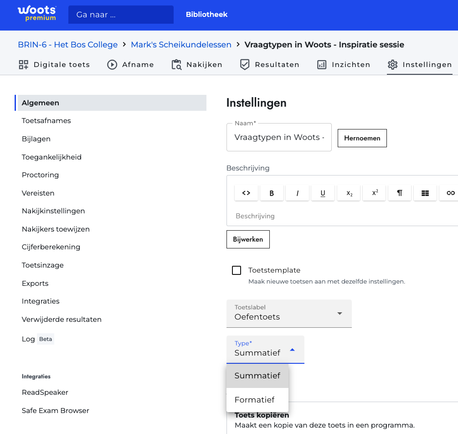458x434 pixels.
Task: Apply superscript formatting in description editor
Action: click(374, 193)
